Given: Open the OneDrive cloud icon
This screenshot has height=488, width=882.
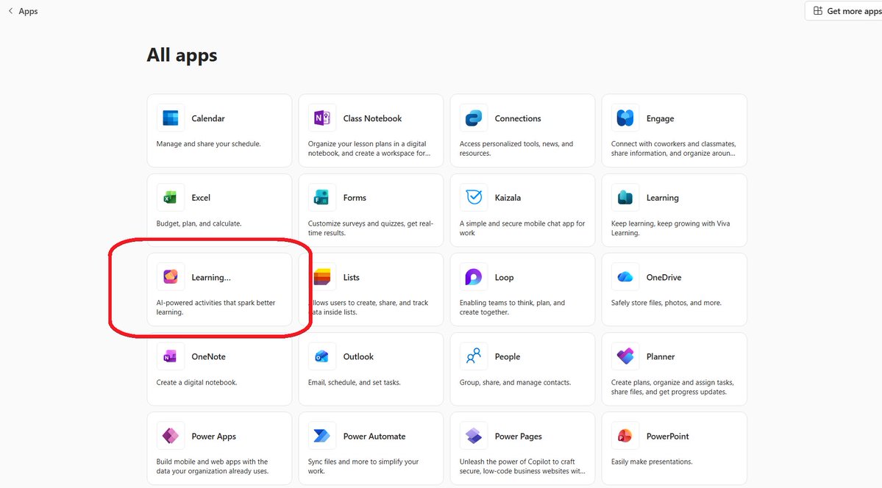Looking at the screenshot, I should pyautogui.click(x=625, y=276).
